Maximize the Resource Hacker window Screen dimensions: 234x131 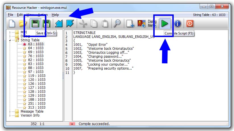pos(211,6)
